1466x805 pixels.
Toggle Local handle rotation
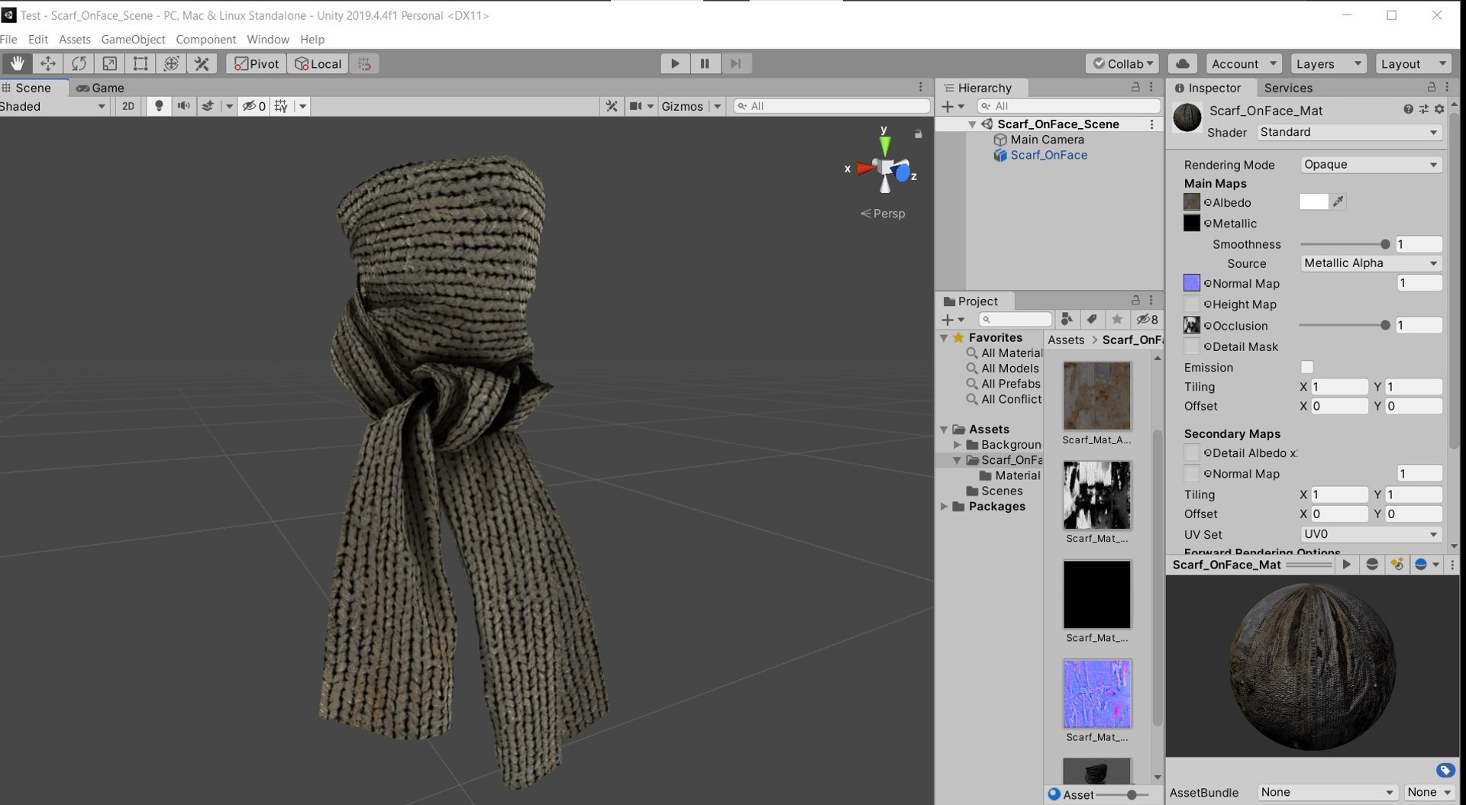[x=318, y=63]
